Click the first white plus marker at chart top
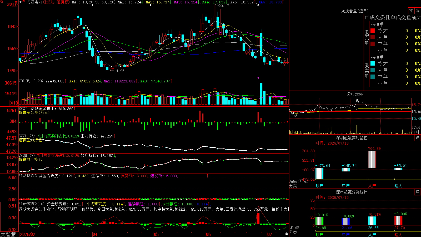The width and height of the screenshot is (421, 237). [92, 5]
